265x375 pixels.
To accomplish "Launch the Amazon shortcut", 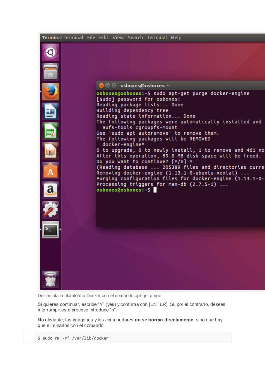I will coord(50,190).
